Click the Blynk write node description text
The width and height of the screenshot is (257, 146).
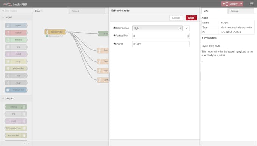coord(211,46)
